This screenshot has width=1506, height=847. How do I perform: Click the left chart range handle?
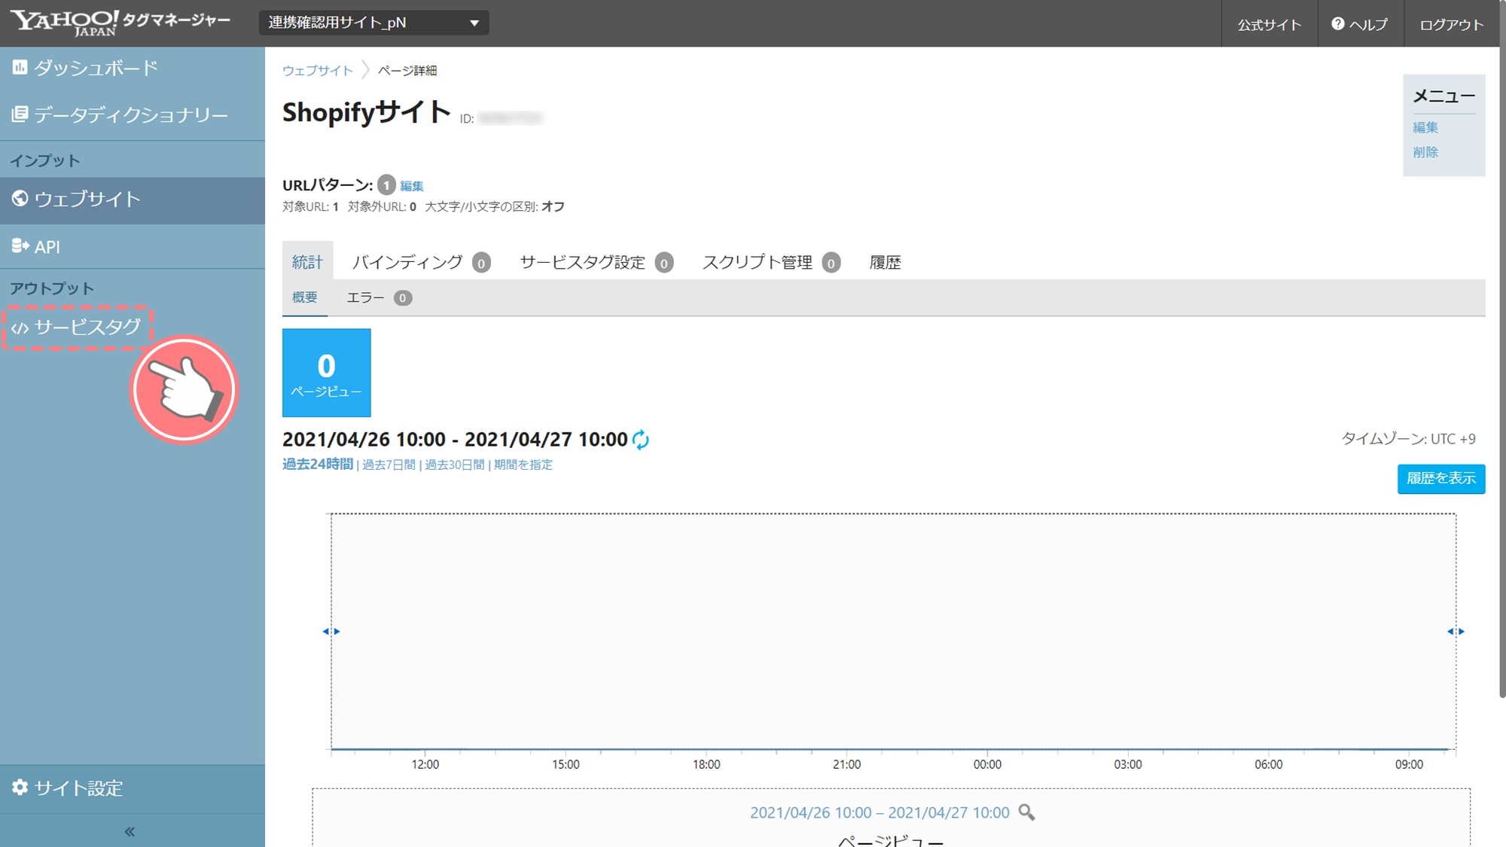[331, 632]
